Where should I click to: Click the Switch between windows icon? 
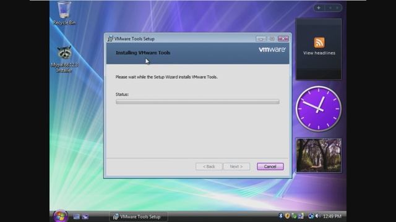point(85,216)
